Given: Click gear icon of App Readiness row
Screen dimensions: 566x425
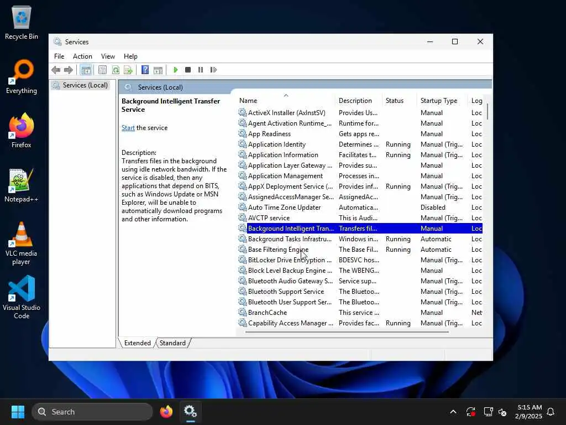Looking at the screenshot, I should (x=243, y=134).
